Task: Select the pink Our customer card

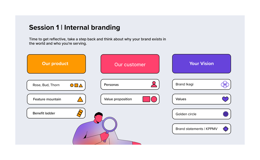Action: click(x=130, y=64)
